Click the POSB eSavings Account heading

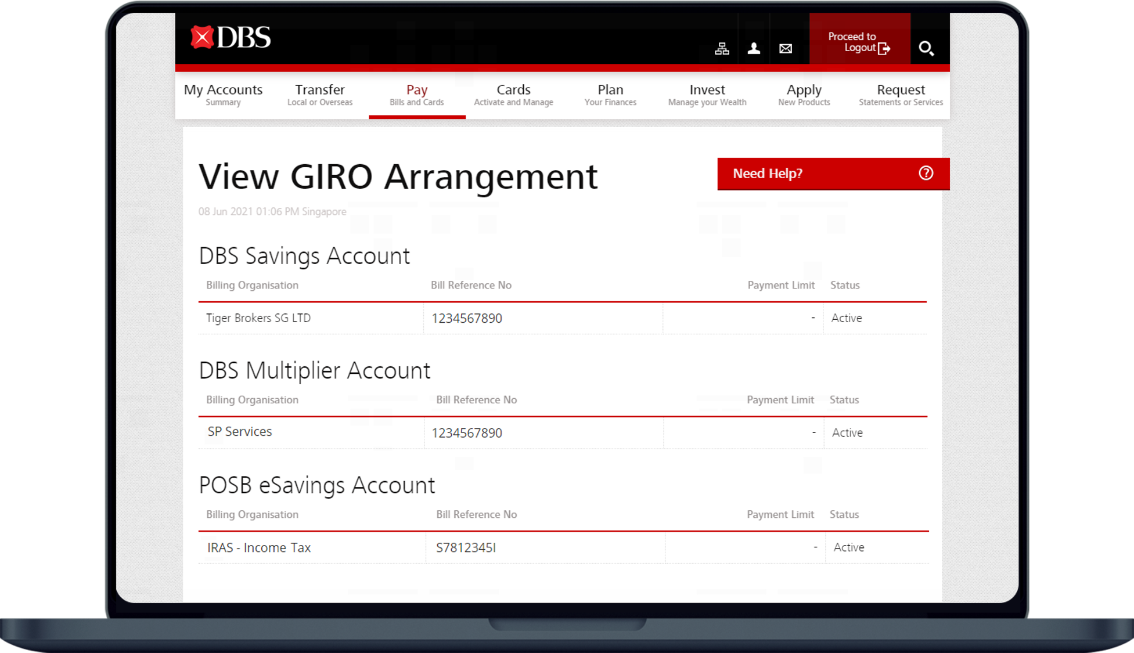(x=317, y=485)
